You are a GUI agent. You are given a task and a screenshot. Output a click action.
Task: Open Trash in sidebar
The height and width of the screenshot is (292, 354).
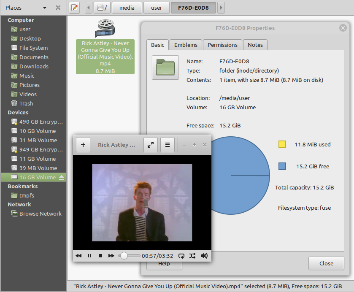[33, 103]
